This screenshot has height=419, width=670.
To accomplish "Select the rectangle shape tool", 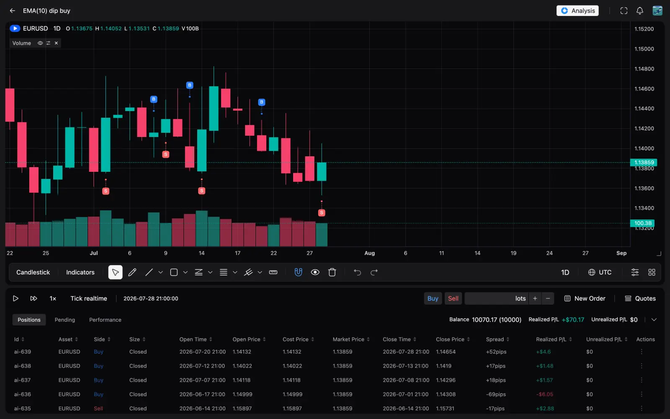I will tap(174, 272).
